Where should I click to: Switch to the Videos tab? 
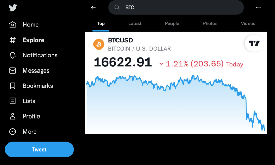pos(248,23)
